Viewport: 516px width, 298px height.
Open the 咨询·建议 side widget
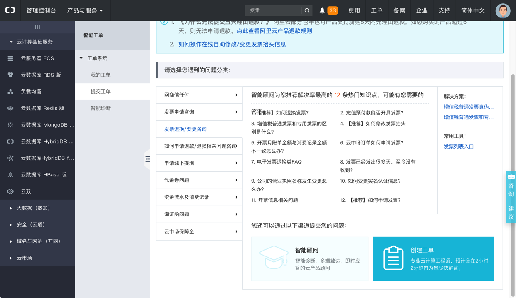tap(511, 197)
